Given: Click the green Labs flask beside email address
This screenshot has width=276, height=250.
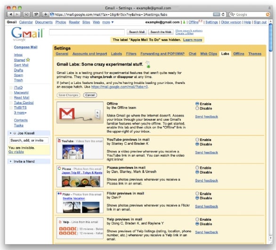Looking at the screenshot, I should coord(184,22).
